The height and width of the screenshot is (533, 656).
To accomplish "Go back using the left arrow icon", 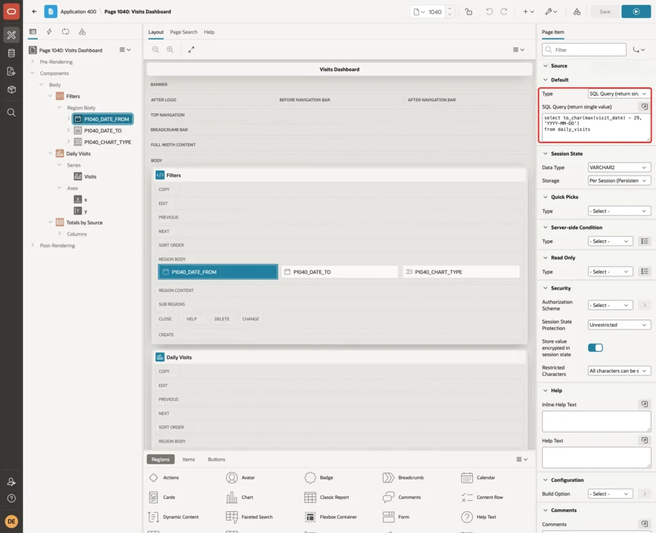I will point(35,12).
